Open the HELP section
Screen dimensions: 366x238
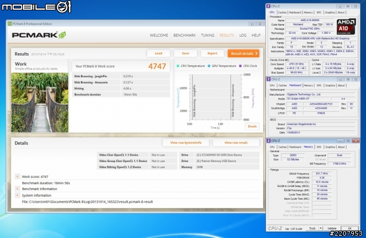256,35
